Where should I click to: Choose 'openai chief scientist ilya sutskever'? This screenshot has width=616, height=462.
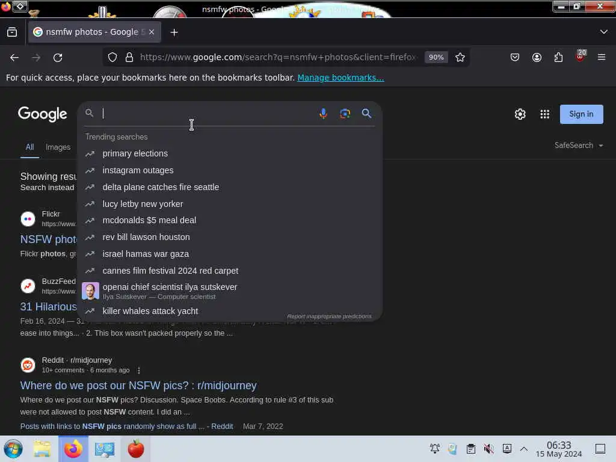229,291
